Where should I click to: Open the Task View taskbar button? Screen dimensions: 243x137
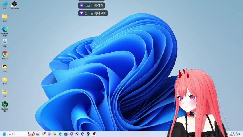[x=38, y=134]
